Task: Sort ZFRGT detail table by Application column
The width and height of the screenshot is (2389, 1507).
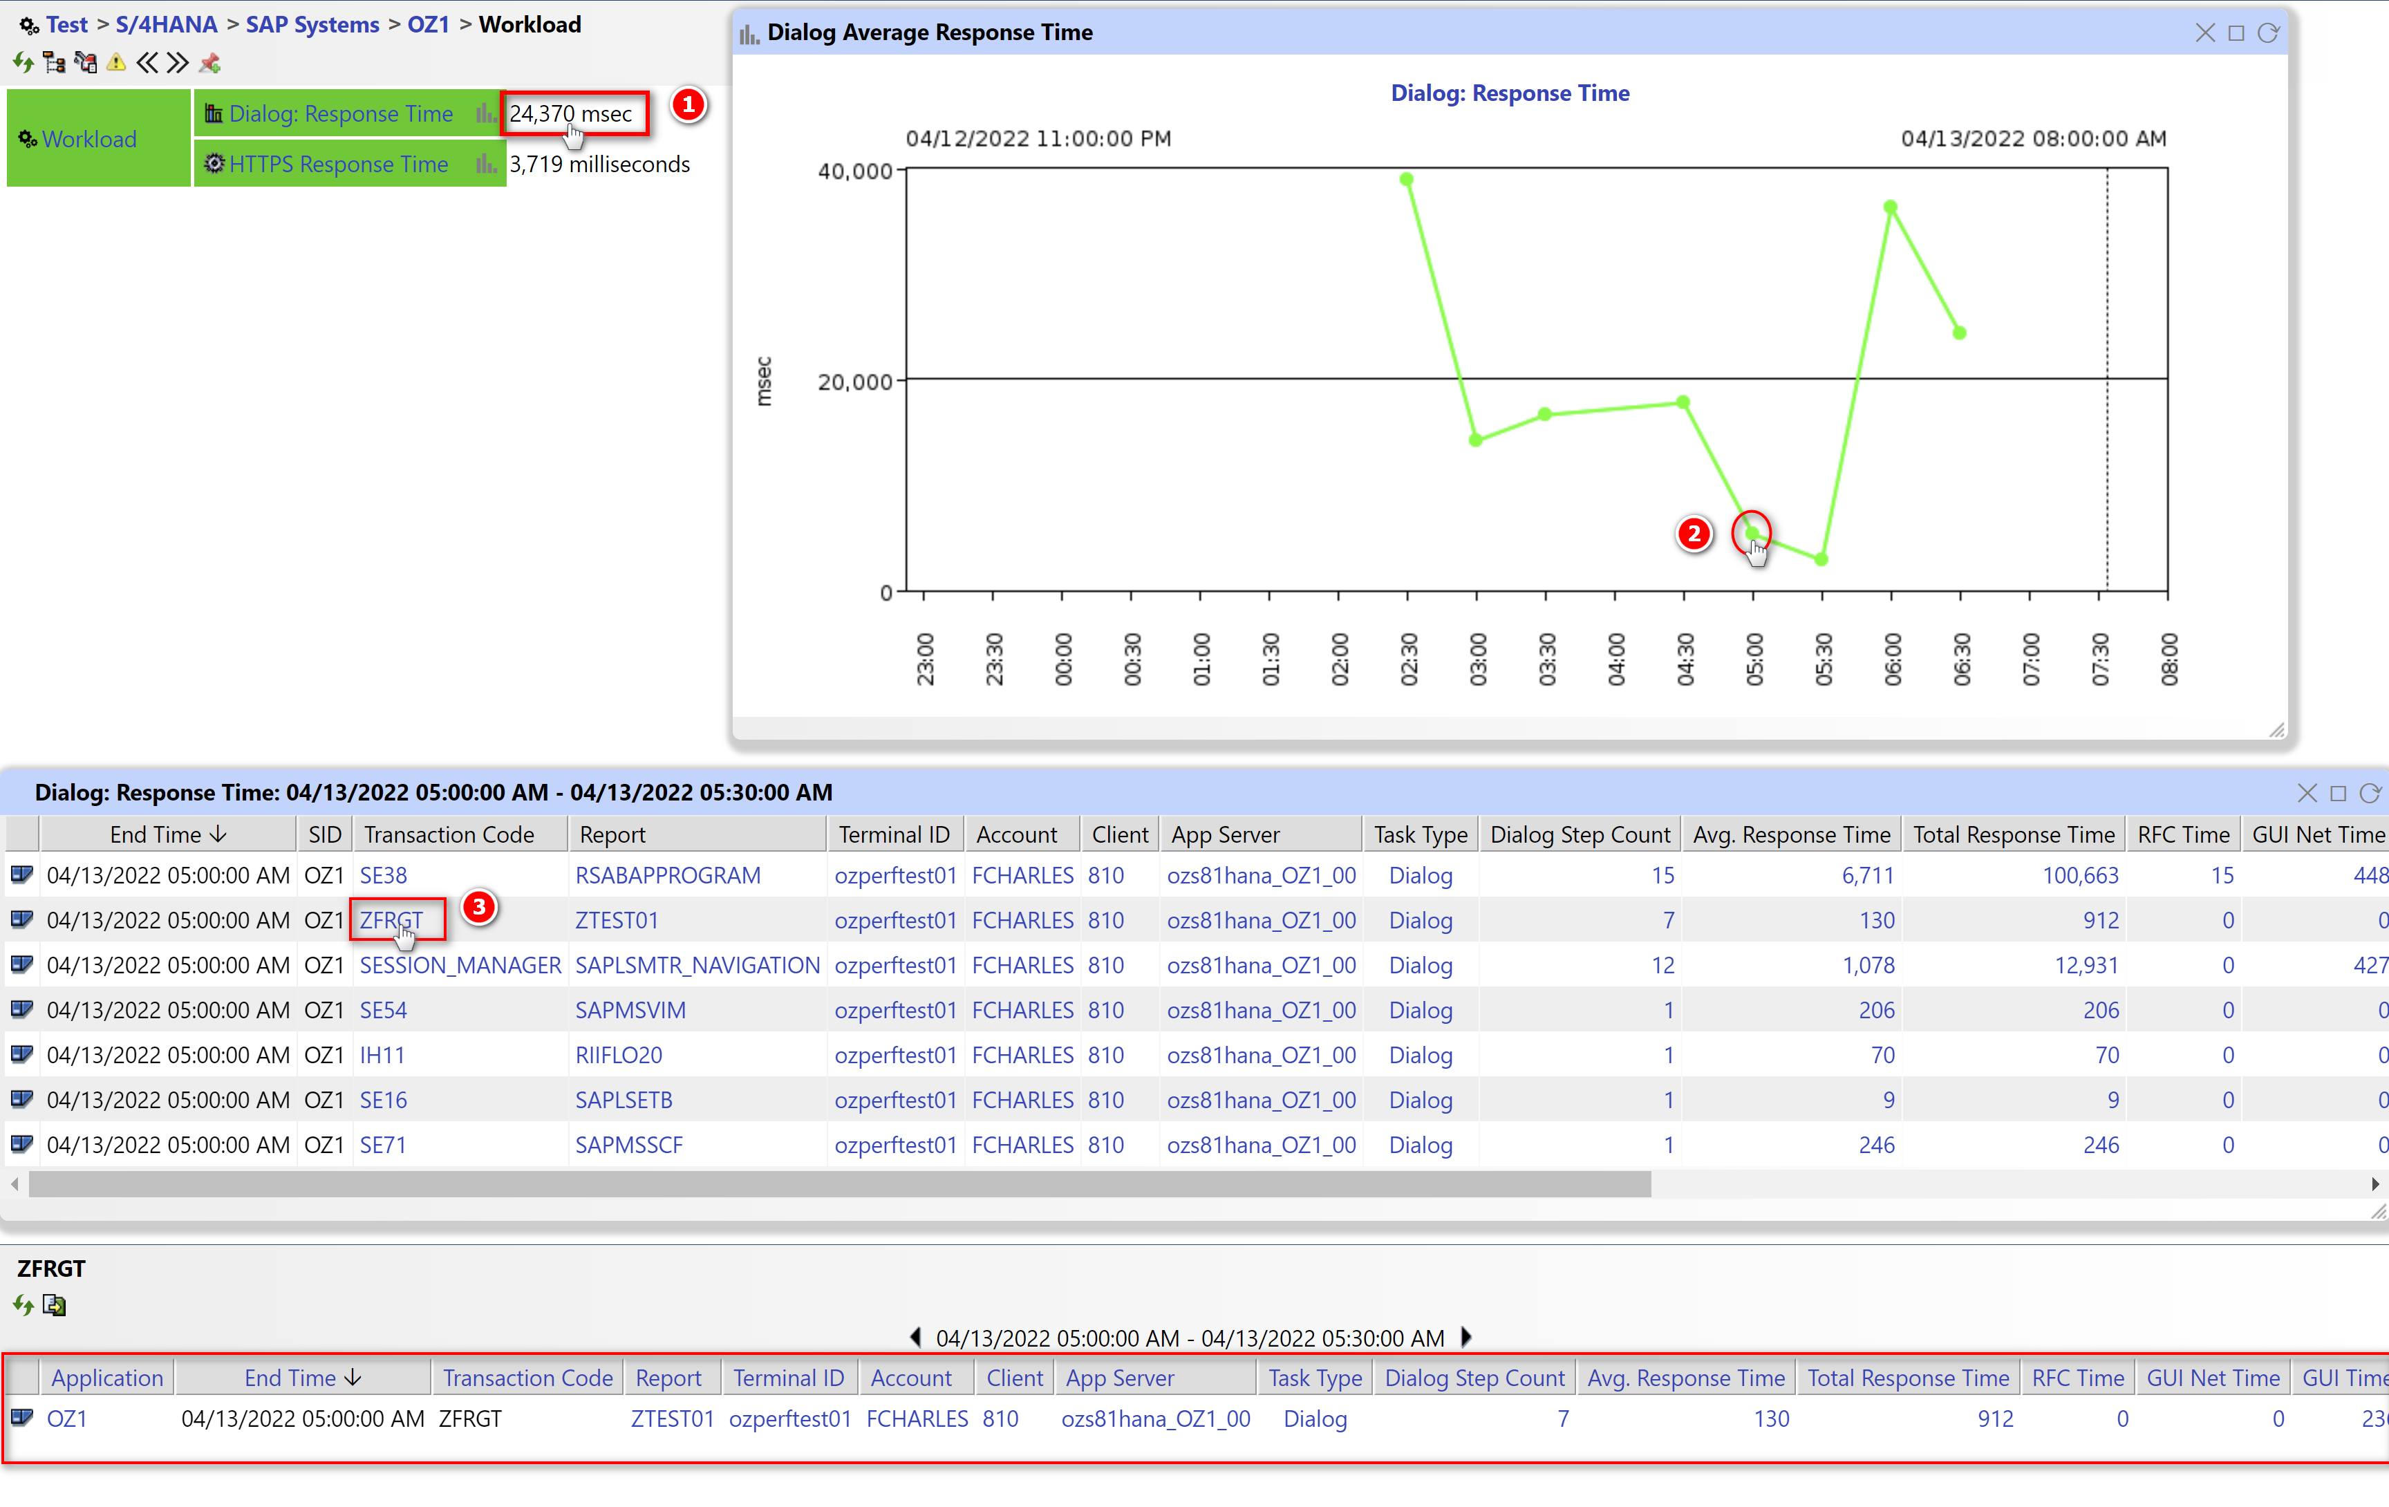Action: pos(107,1377)
